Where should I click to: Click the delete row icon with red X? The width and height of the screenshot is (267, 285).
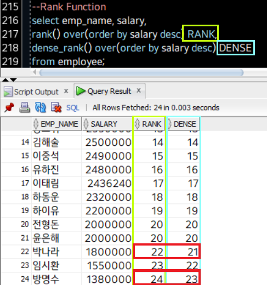pos(56,107)
